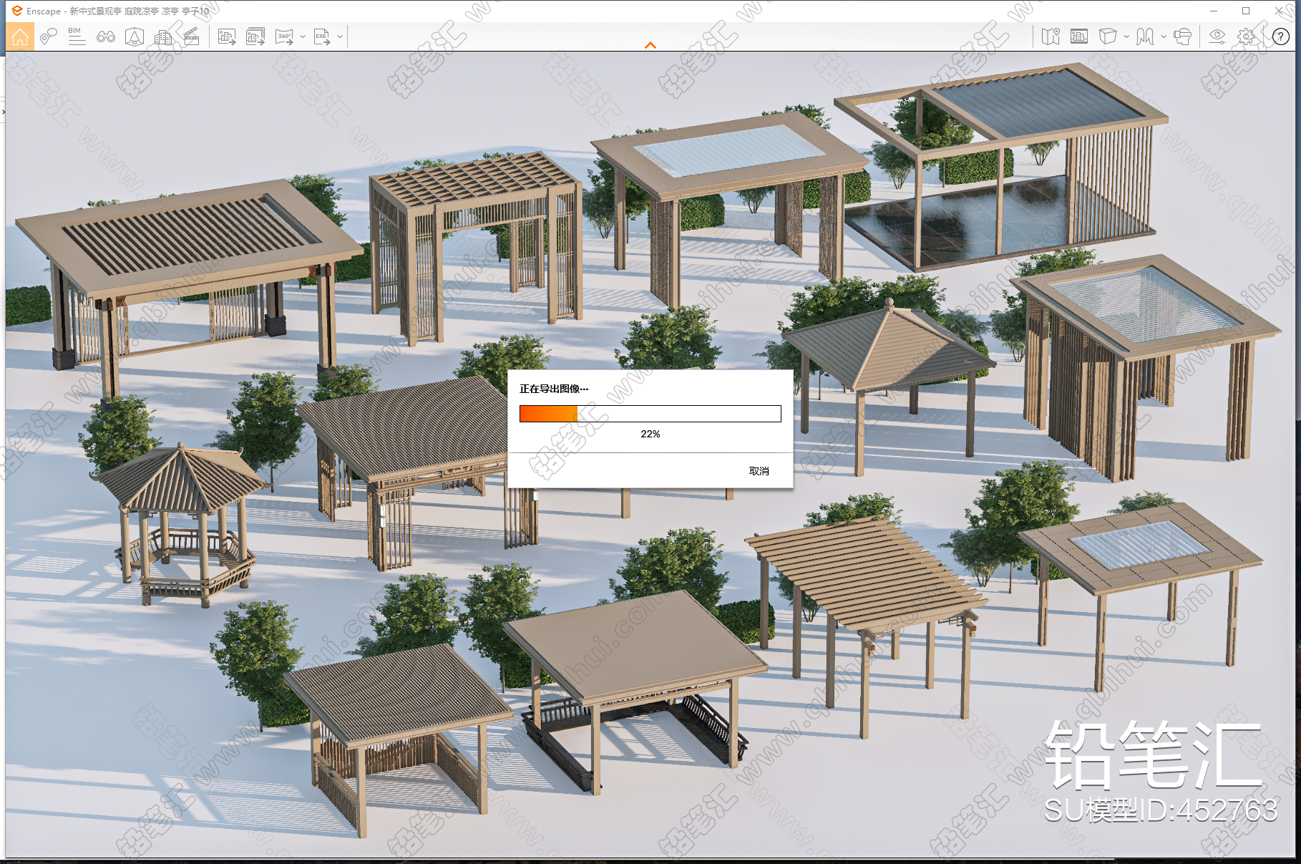Export a 360° panorama image
Image resolution: width=1301 pixels, height=864 pixels.
click(x=285, y=37)
